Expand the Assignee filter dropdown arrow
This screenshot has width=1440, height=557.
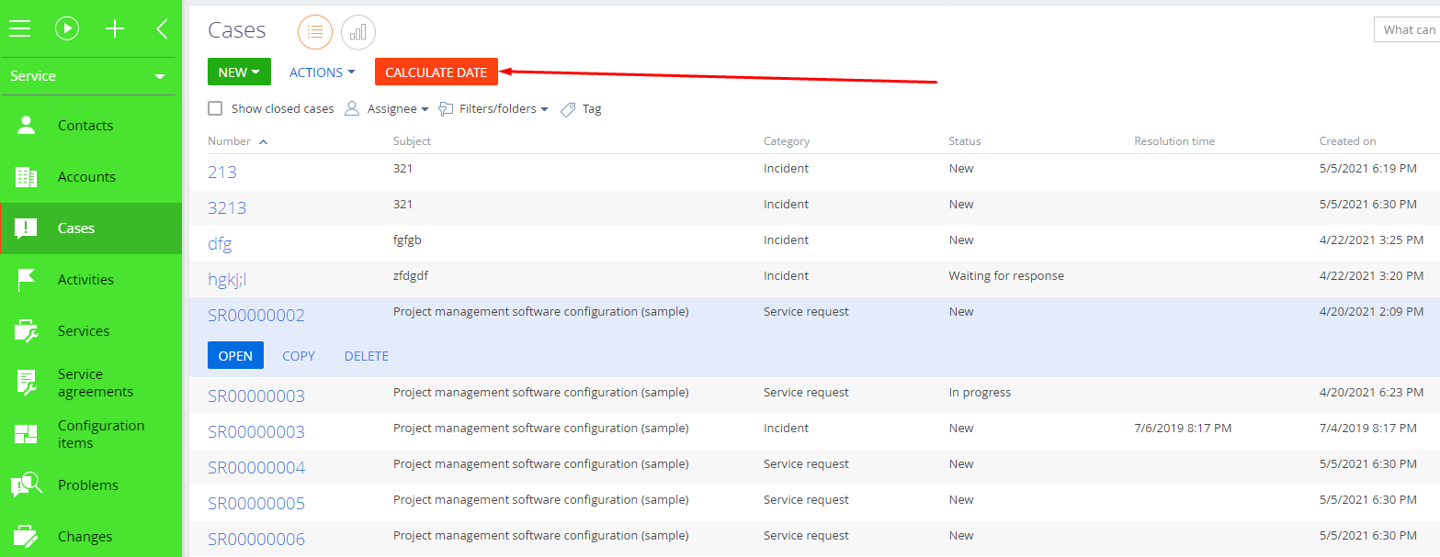[x=425, y=109]
